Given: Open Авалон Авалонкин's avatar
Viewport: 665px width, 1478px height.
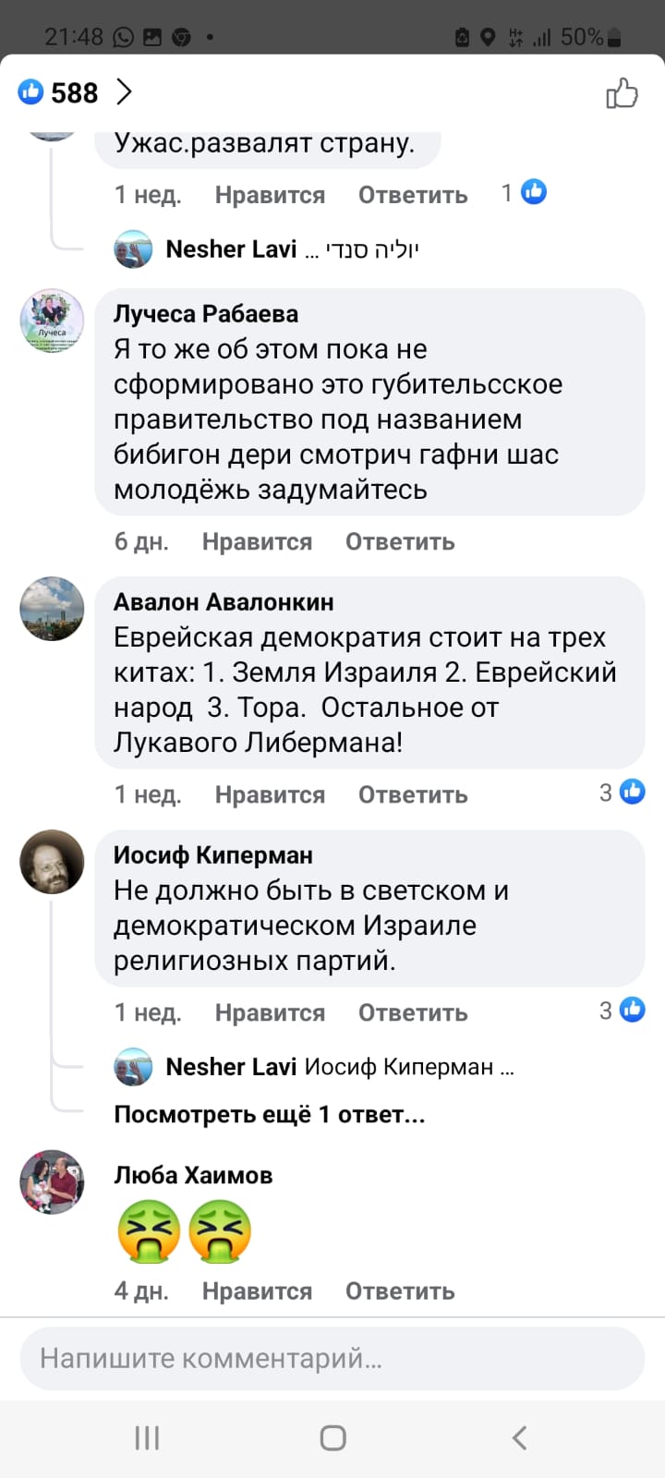Looking at the screenshot, I should click(53, 609).
